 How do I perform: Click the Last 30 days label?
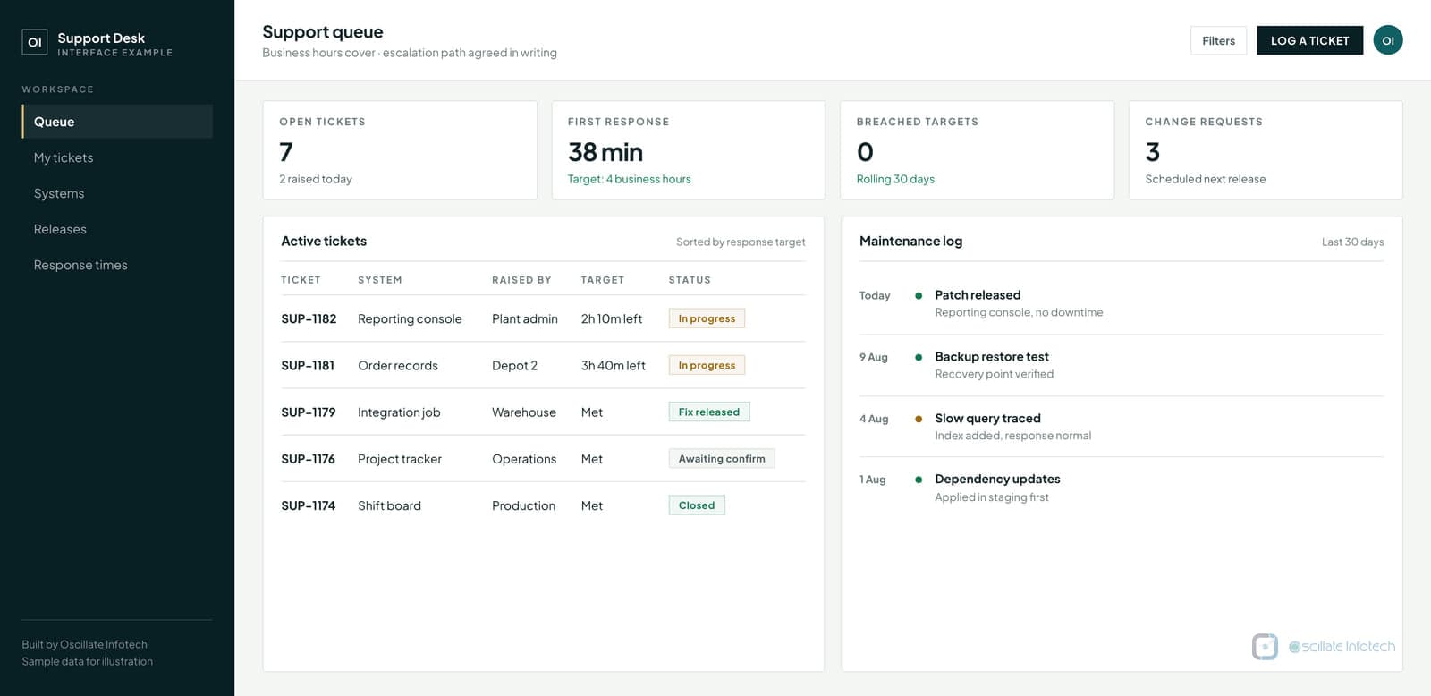[x=1352, y=242]
